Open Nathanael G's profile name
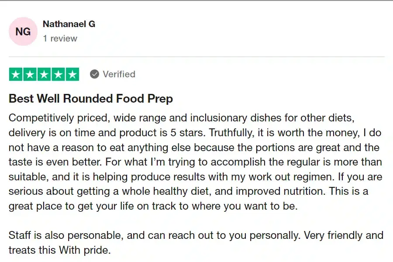The width and height of the screenshot is (393, 262). (69, 24)
